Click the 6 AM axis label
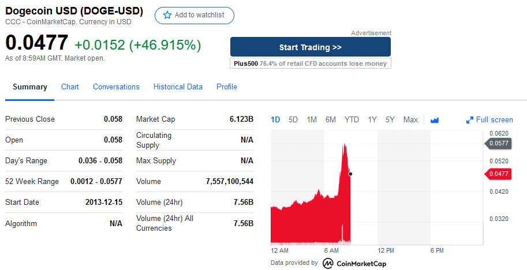The height and width of the screenshot is (270, 527). pos(331,250)
